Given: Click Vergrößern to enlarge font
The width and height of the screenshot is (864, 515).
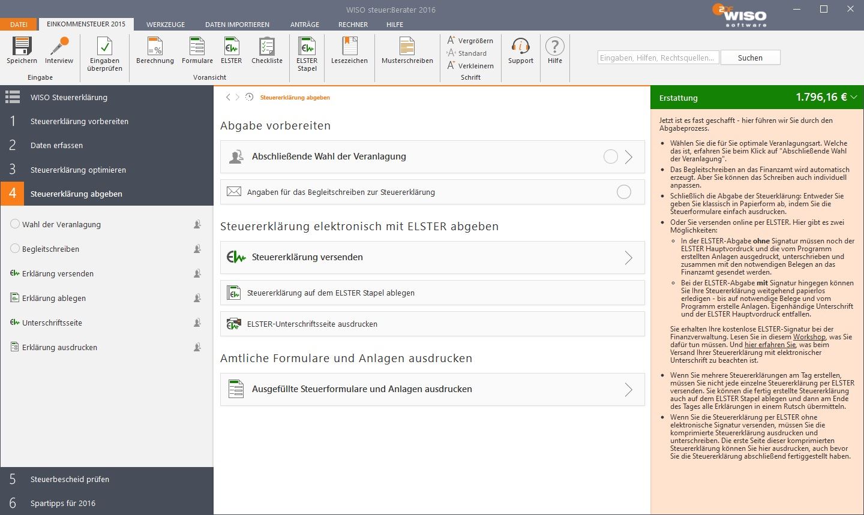Looking at the screenshot, I should 470,41.
